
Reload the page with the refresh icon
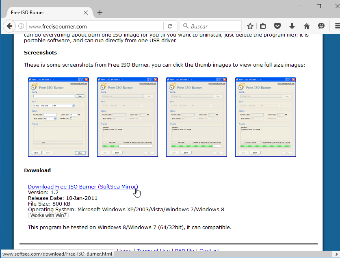pos(170,26)
